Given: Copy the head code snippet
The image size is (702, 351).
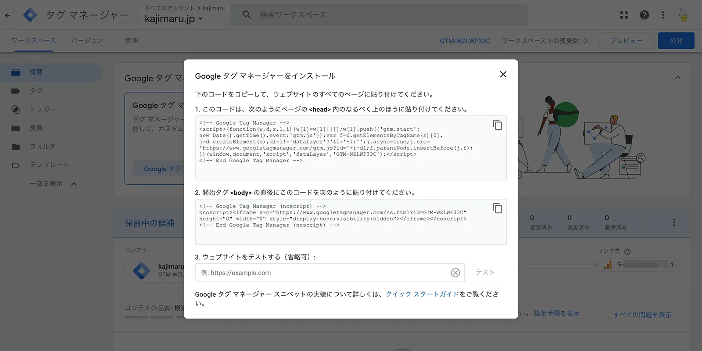Looking at the screenshot, I should point(497,125).
